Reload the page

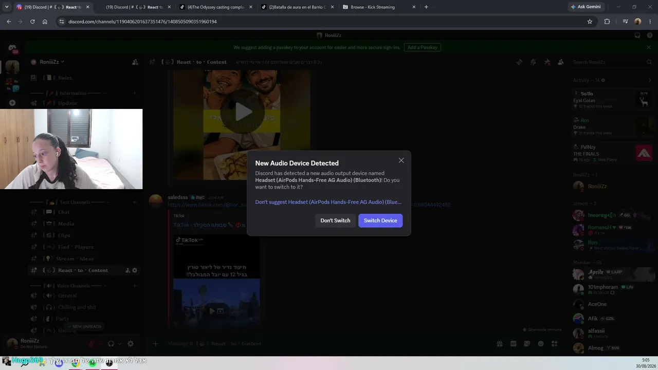pos(32,22)
